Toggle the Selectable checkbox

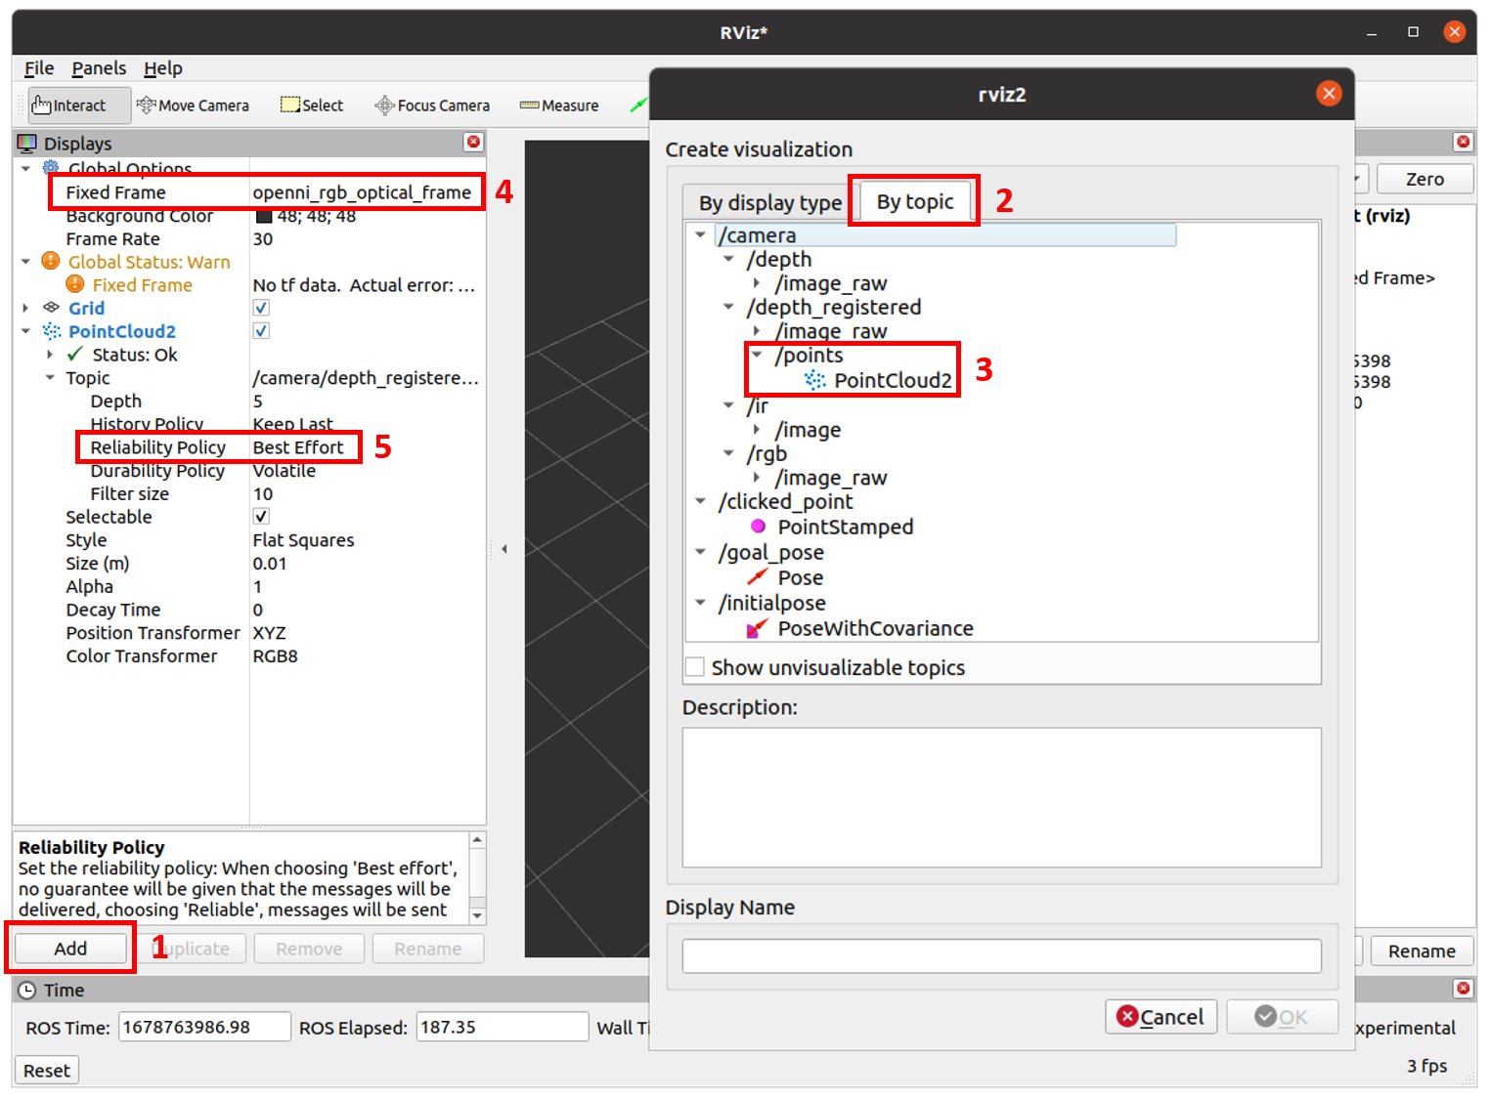(x=261, y=517)
